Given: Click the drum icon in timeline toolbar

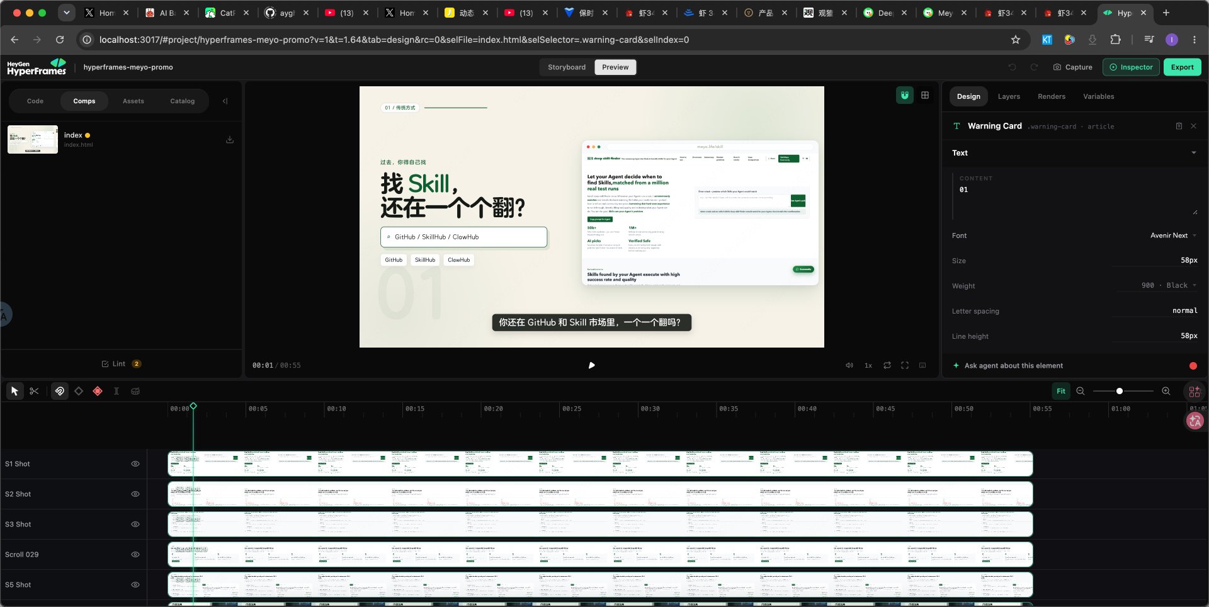Looking at the screenshot, I should 135,391.
